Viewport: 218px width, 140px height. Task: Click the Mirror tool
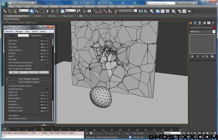point(141,11)
